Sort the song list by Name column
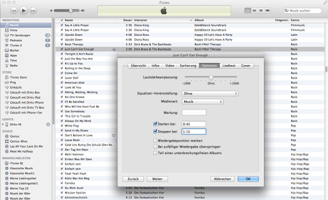This screenshot has height=200, width=328. point(90,20)
